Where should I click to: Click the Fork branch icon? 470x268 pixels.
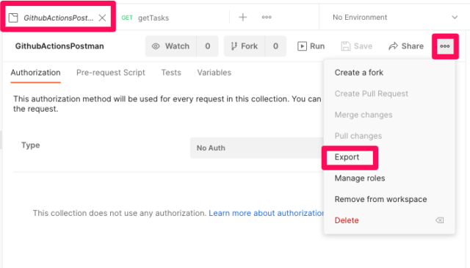click(x=234, y=46)
